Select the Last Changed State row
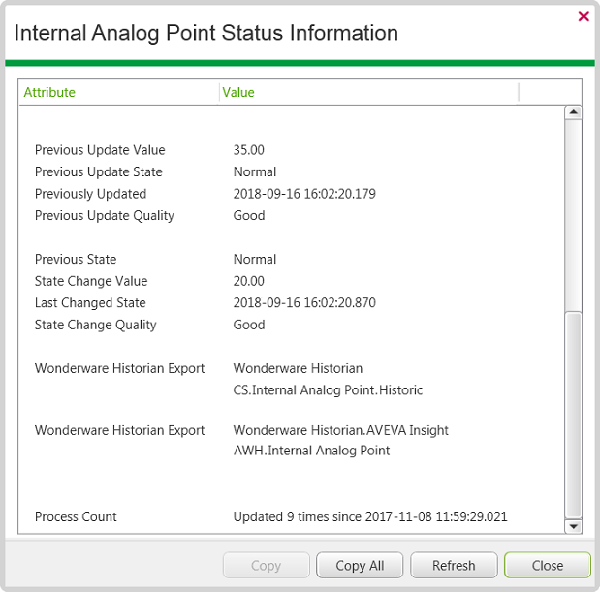The image size is (600, 592). pos(291,303)
